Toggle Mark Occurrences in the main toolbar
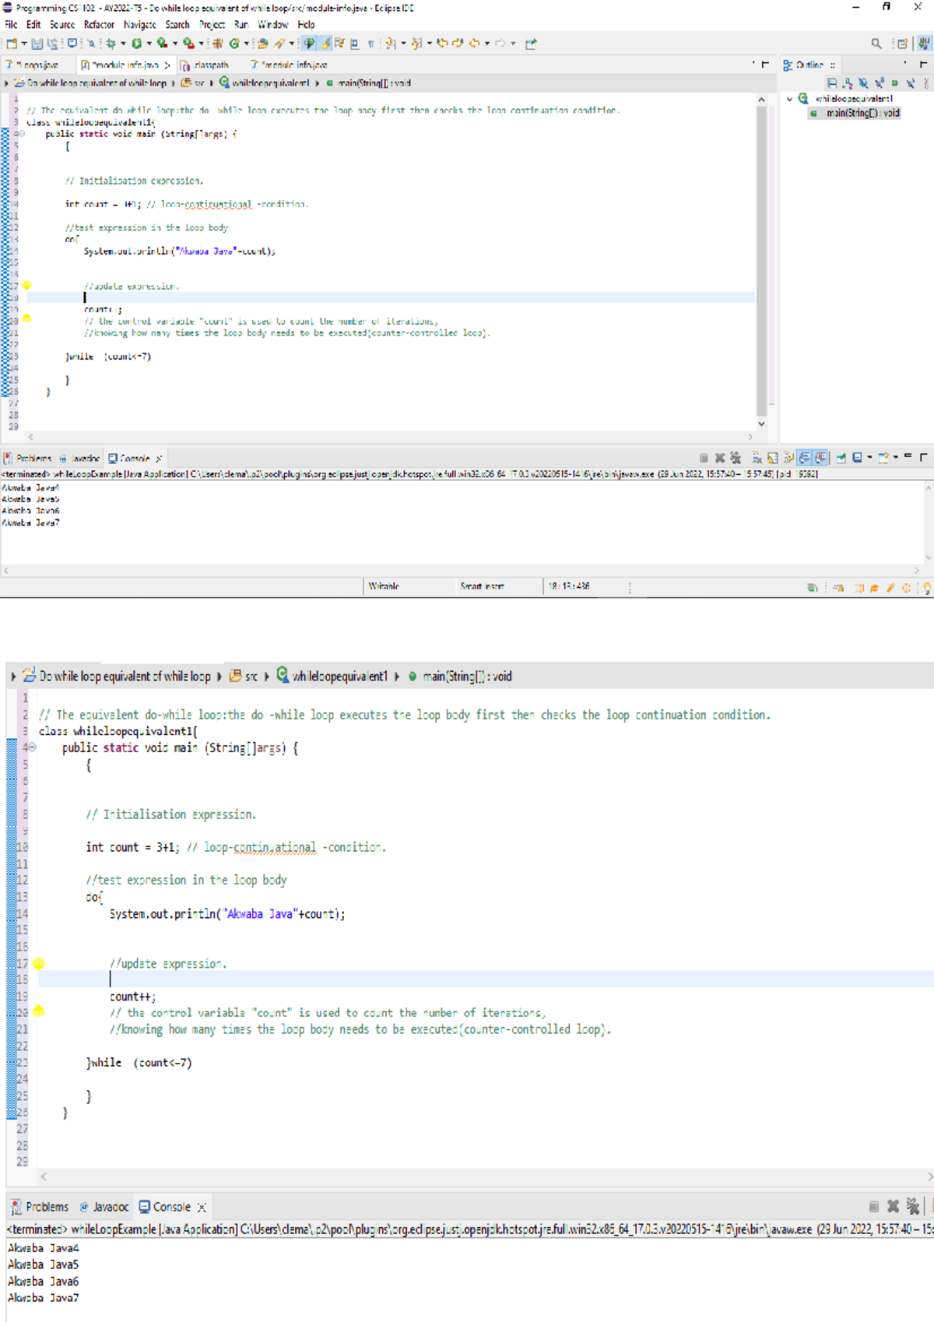 pyautogui.click(x=326, y=44)
